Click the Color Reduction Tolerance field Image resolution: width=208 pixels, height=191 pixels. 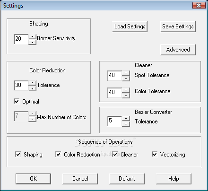click(x=21, y=86)
